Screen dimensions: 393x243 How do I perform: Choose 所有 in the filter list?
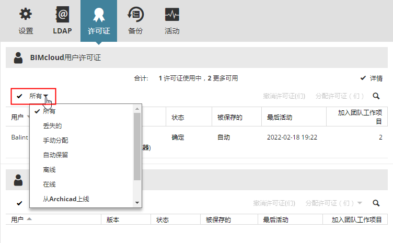tap(49, 111)
